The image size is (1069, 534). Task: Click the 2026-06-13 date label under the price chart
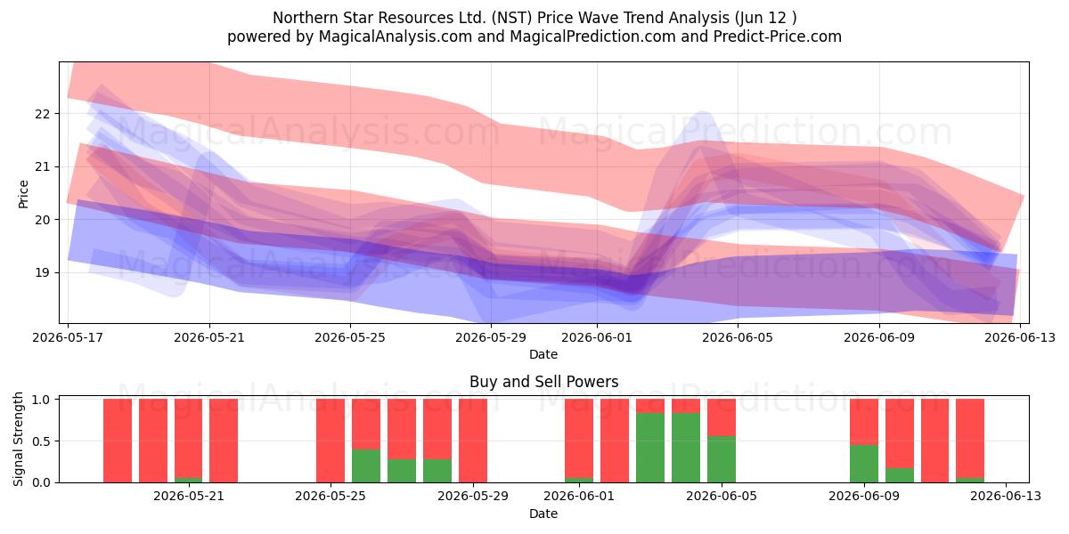1020,337
